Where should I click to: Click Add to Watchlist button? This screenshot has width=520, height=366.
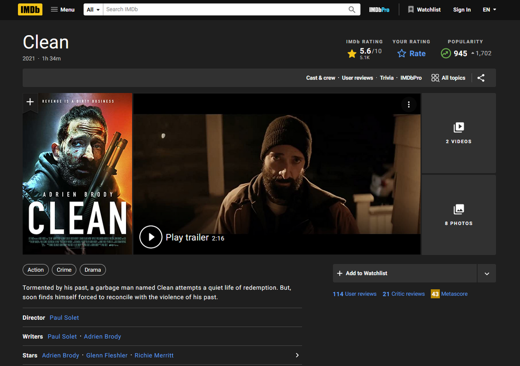[x=405, y=273]
